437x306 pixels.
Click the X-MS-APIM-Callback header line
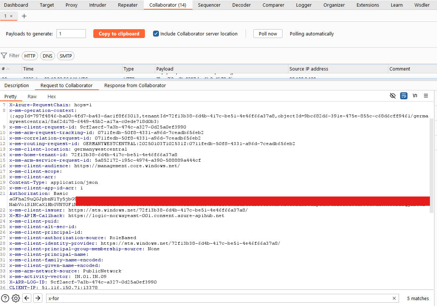(x=117, y=216)
